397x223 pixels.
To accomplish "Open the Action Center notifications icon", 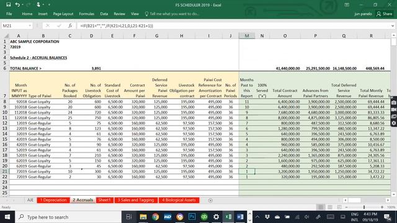I will (x=387, y=217).
